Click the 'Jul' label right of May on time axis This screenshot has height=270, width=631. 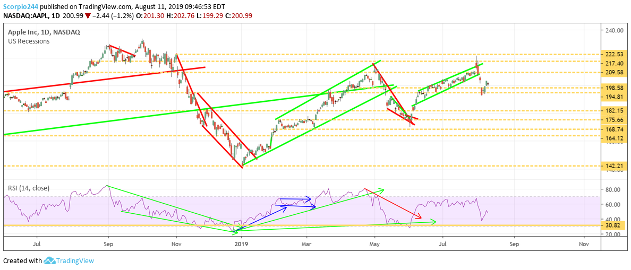pyautogui.click(x=442, y=243)
